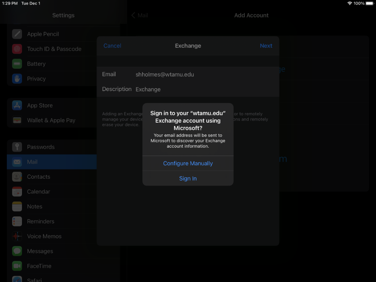The image size is (376, 282).
Task: Open Wallet & Apple Pay row
Action: pos(52,120)
